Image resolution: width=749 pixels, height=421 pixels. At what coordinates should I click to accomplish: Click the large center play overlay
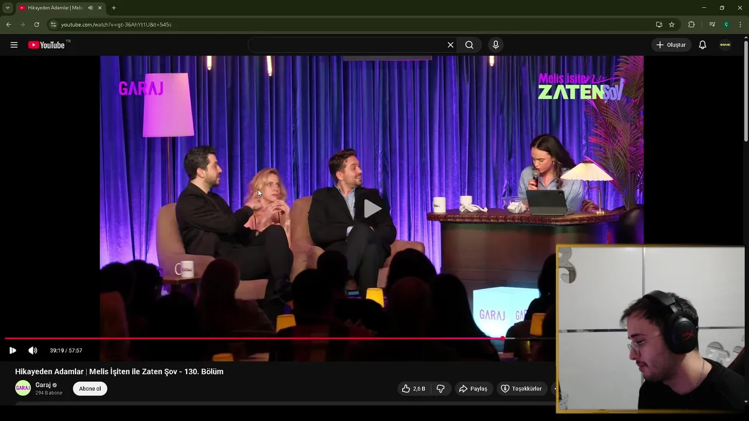(372, 208)
